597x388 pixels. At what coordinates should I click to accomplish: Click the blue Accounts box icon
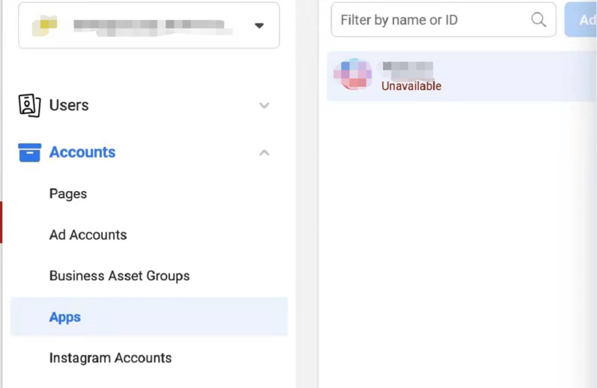[29, 153]
